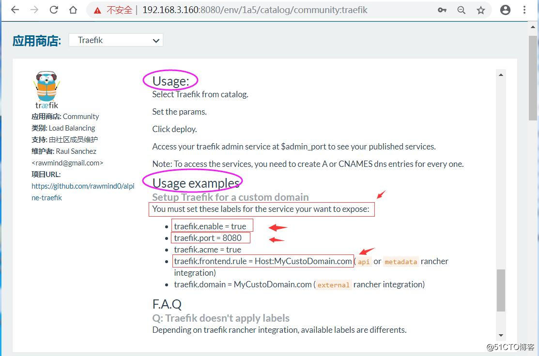Image resolution: width=539 pixels, height=356 pixels.
Task: Click the inner description scrollbar thumb
Action: (x=501, y=290)
